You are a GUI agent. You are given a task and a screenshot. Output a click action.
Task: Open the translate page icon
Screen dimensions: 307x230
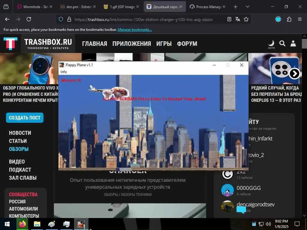(238, 19)
